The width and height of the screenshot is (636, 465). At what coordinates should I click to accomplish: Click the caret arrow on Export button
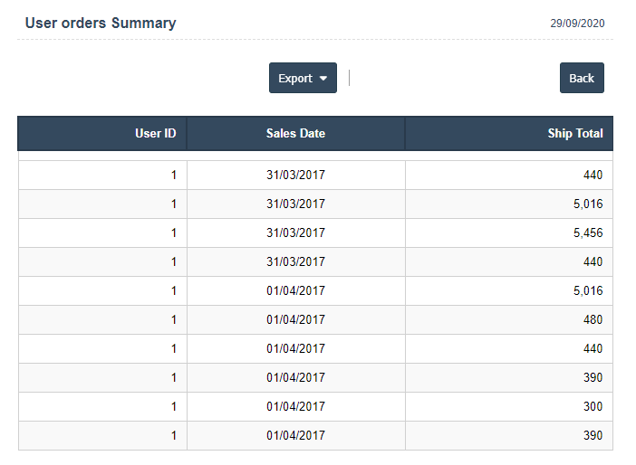click(323, 79)
